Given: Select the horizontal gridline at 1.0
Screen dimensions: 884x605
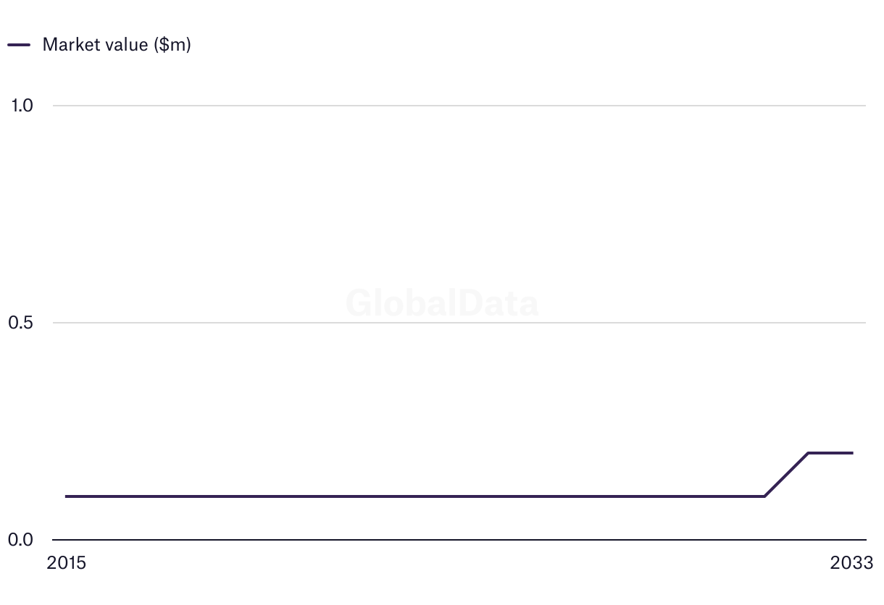Looking at the screenshot, I should 459,106.
